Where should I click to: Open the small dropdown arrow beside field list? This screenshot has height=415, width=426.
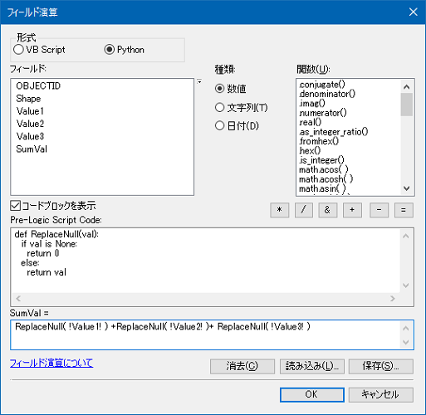point(199,81)
